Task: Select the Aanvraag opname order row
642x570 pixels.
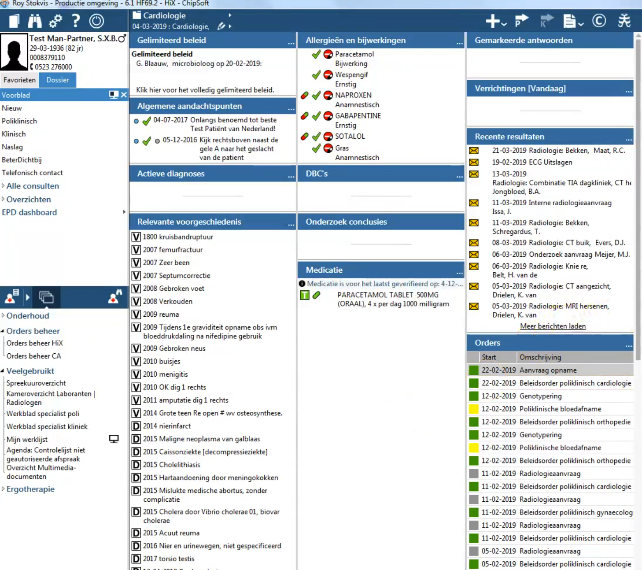Action: [550, 370]
